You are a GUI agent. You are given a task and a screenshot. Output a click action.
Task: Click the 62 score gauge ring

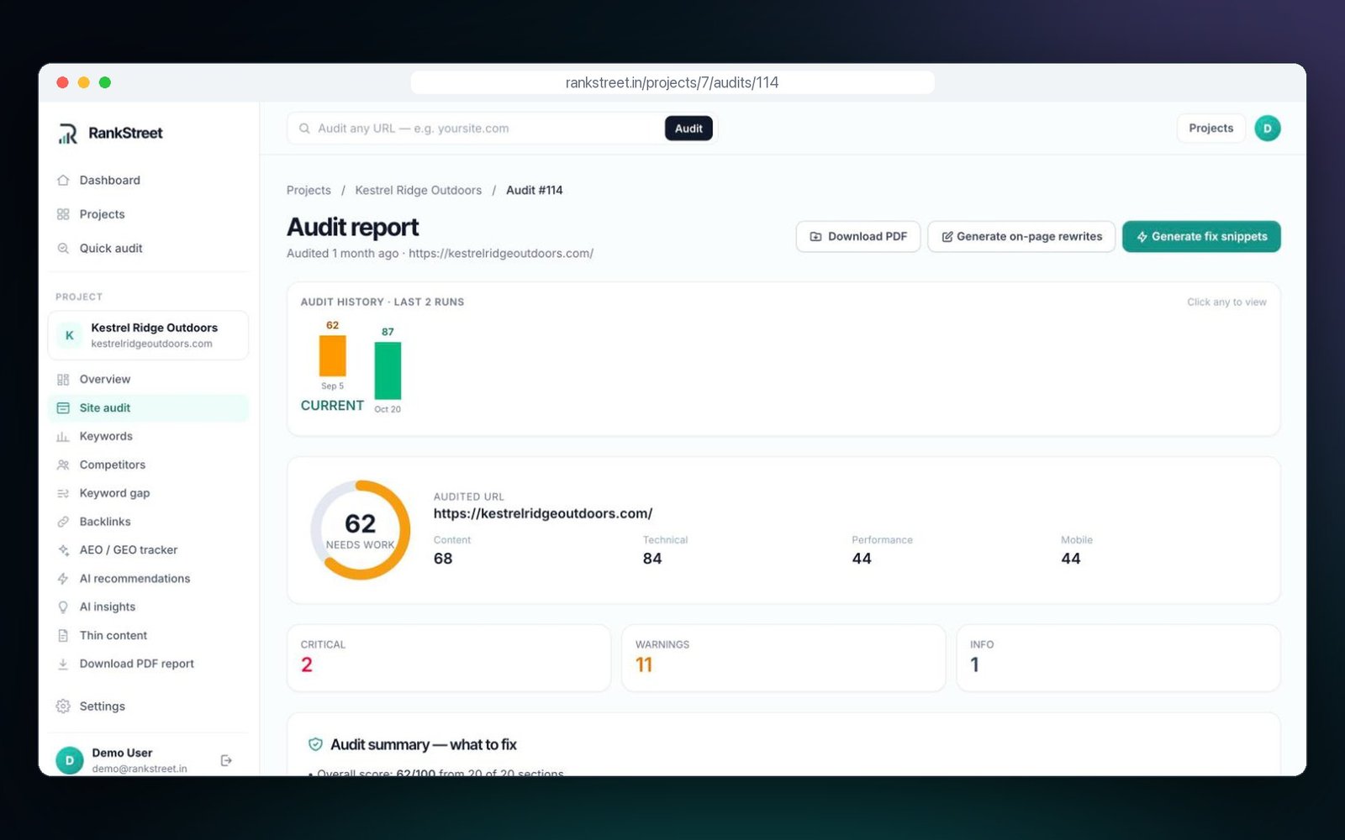[361, 530]
